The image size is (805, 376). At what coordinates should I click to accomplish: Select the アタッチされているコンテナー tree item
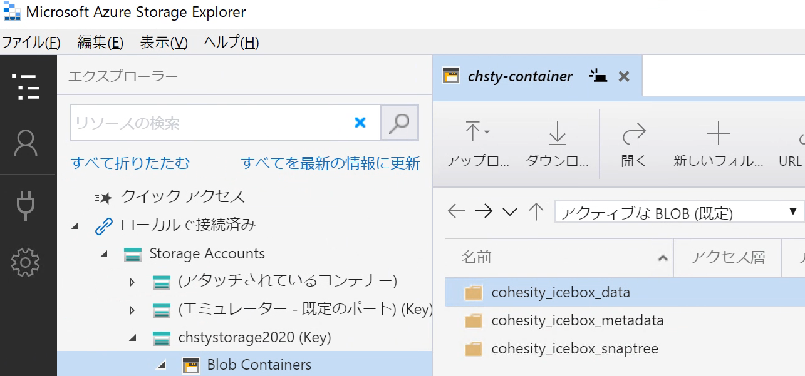point(288,282)
